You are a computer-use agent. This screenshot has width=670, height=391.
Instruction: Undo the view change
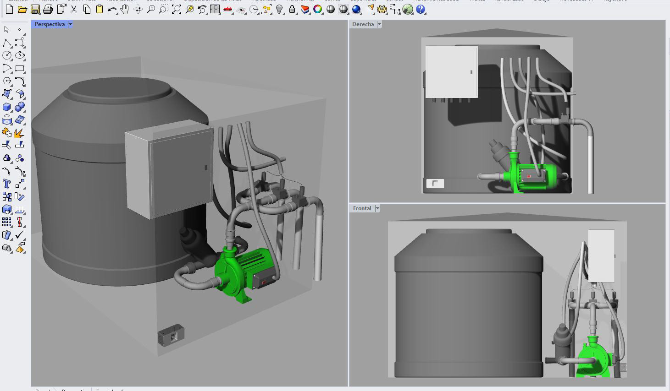tap(202, 9)
